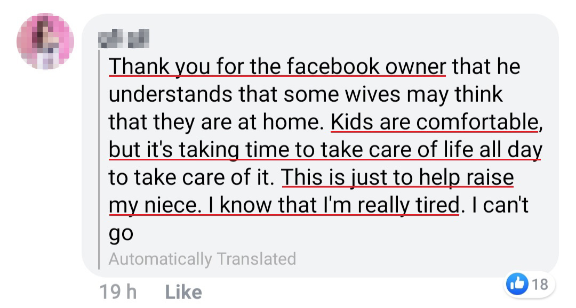Open the 19 h timestamp link
This screenshot has height=308, width=576.
click(118, 292)
